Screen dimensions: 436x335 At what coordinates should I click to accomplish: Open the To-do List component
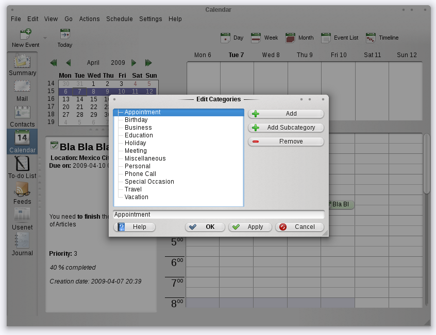point(22,167)
